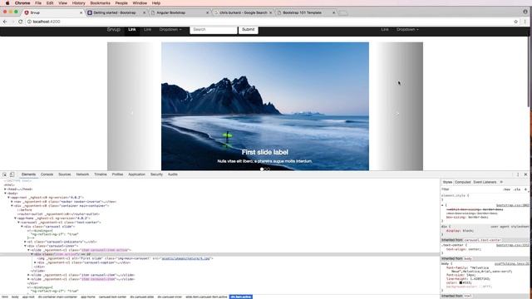532x299 pixels.
Task: Open the image src link in Elements
Action: [x=186, y=258]
